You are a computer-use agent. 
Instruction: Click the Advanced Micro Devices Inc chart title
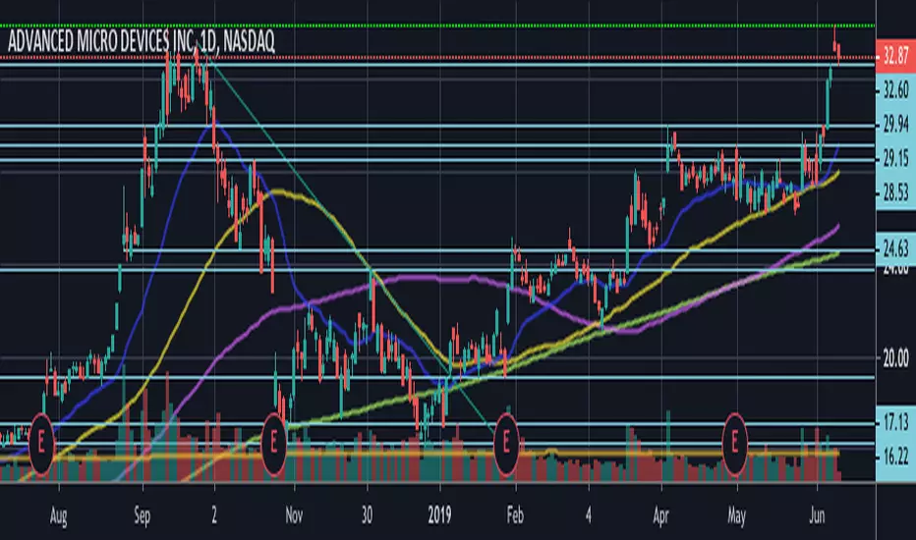[x=141, y=41]
